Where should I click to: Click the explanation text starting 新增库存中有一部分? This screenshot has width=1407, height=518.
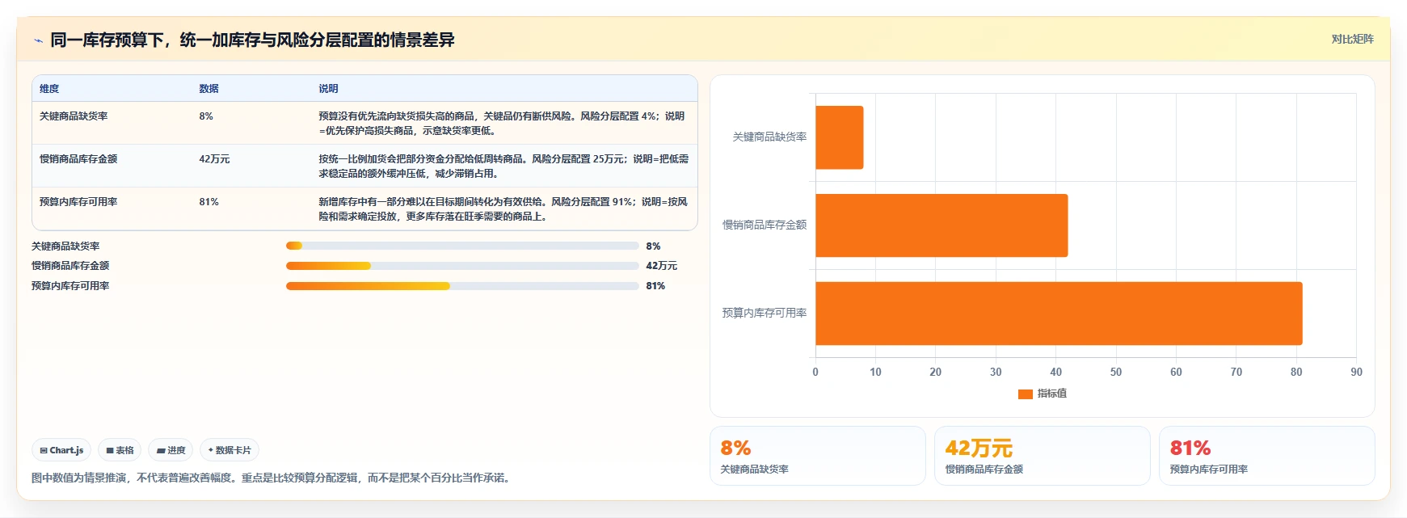[503, 208]
